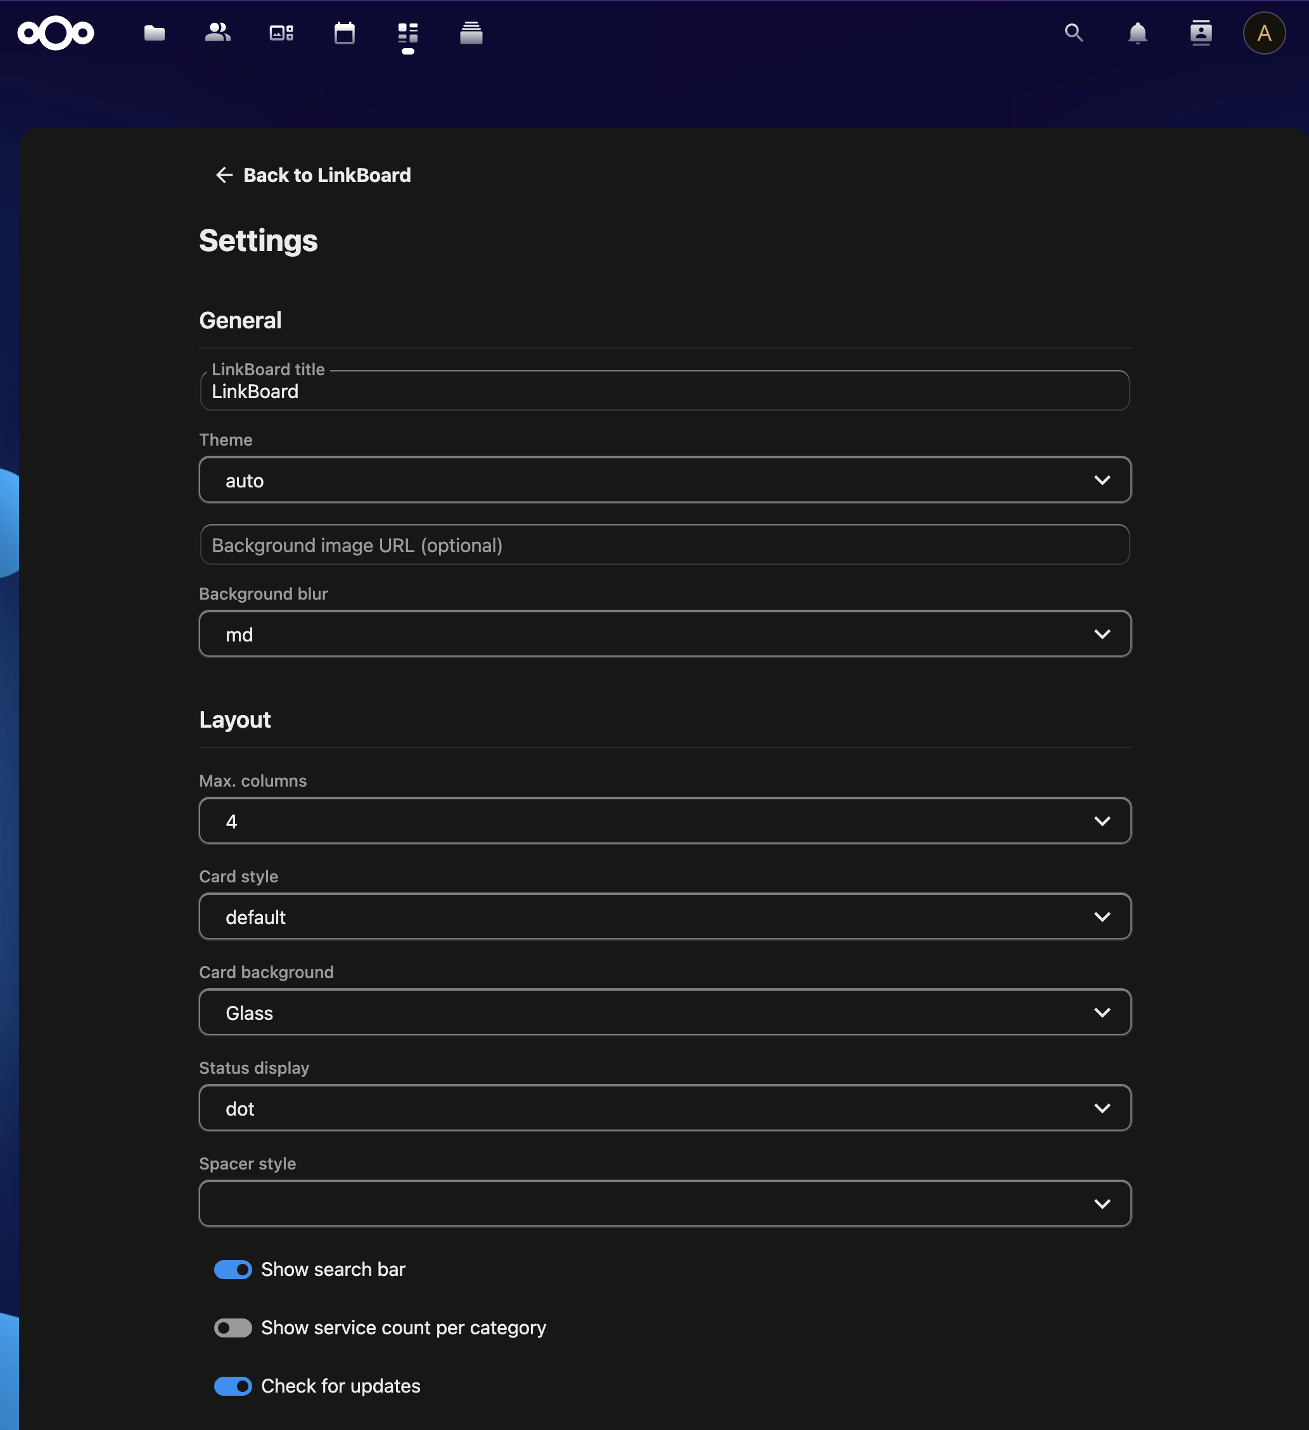Open the Files app icon
Screen dimensions: 1309x1430
(x=154, y=32)
